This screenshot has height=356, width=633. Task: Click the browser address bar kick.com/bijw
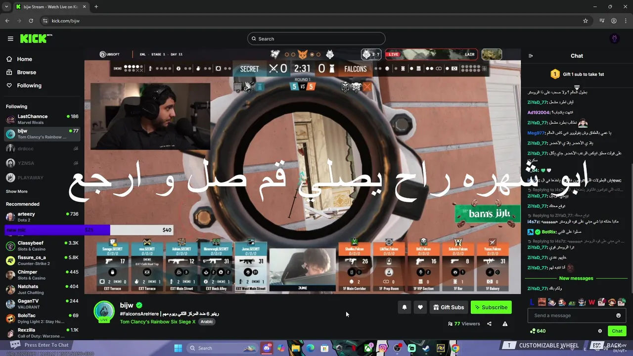point(65,21)
